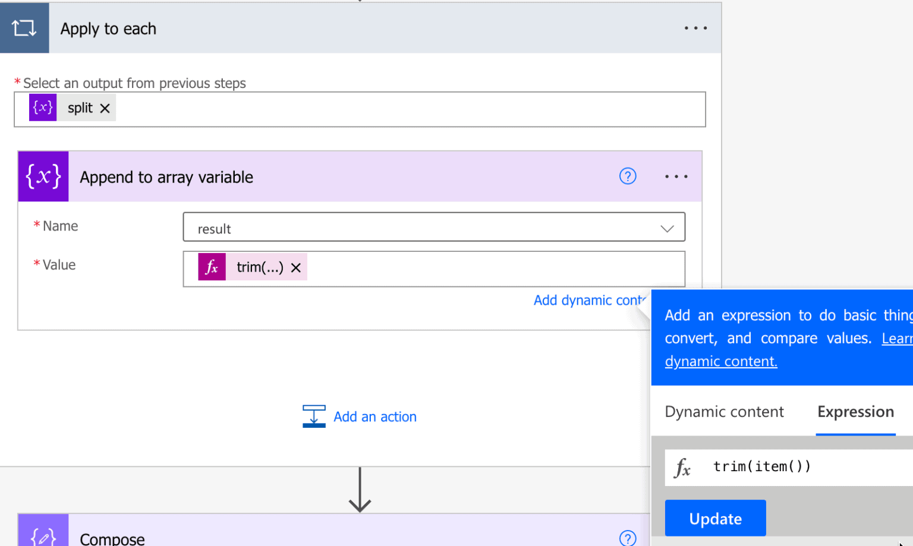The height and width of the screenshot is (546, 913).
Task: Click the trim(item()) expression input box
Action: click(x=796, y=467)
